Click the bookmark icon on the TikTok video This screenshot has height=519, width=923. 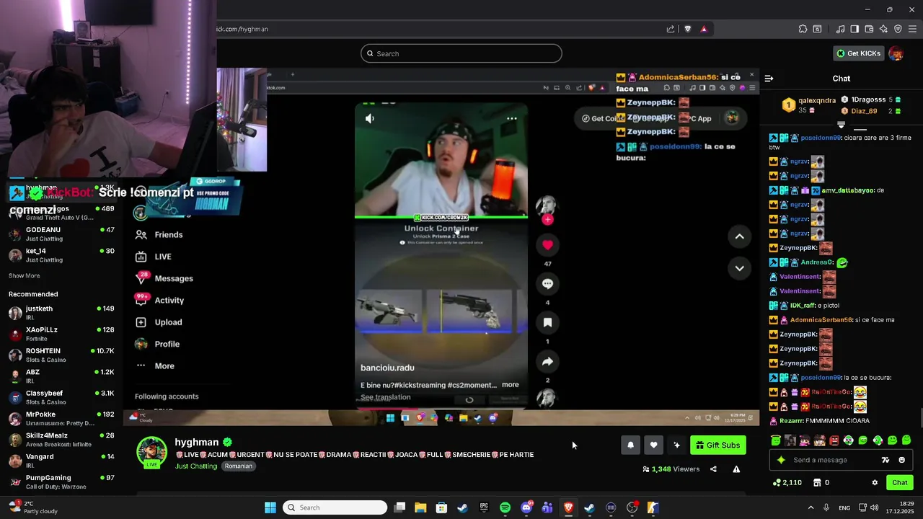click(547, 323)
